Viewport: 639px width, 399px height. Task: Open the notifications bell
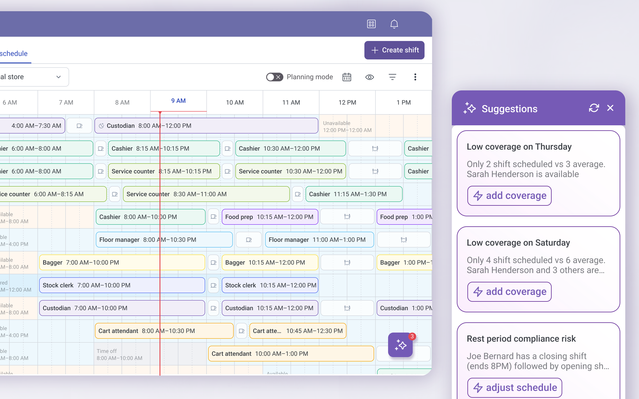(x=394, y=24)
